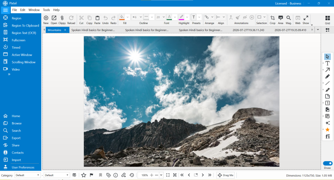The width and height of the screenshot is (334, 180).
Task: Open the Tools menu
Action: tap(46, 10)
